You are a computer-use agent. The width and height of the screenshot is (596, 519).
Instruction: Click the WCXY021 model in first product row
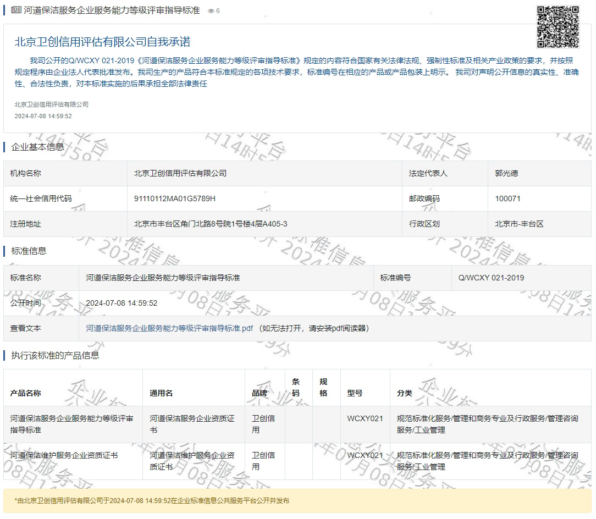pos(365,418)
